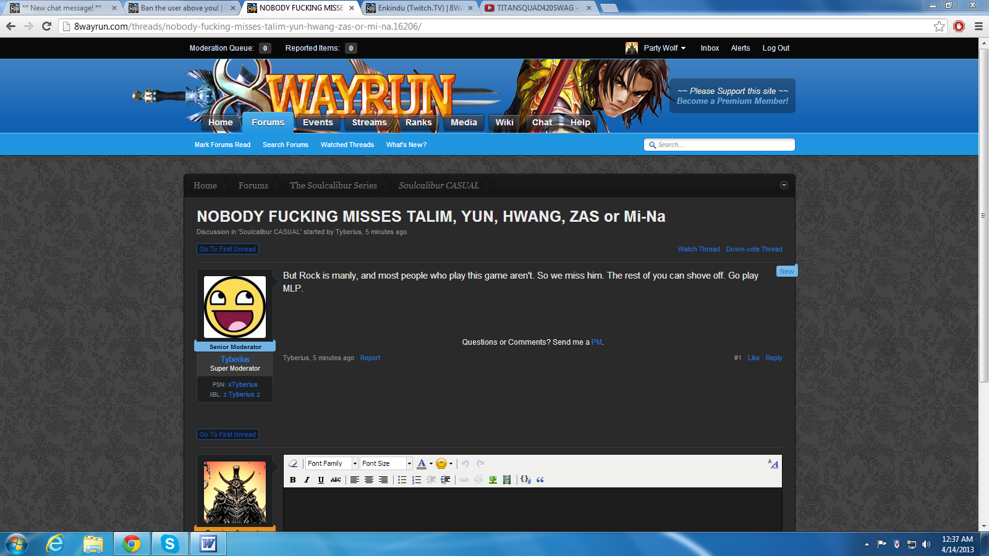Go to the Home tab
Screen dimensions: 989x556
[x=221, y=122]
